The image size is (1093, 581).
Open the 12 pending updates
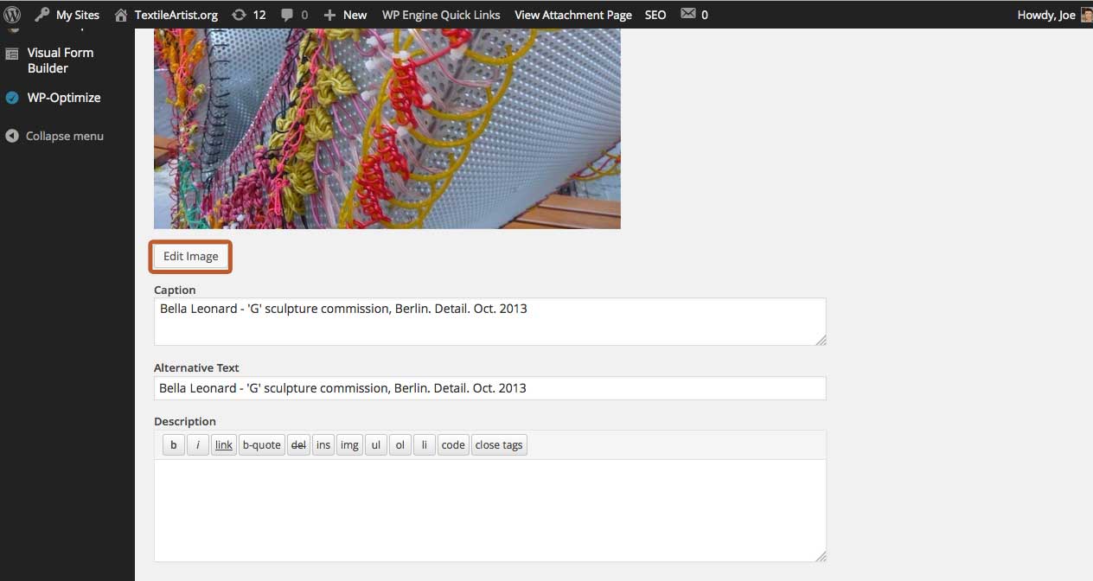click(x=249, y=15)
